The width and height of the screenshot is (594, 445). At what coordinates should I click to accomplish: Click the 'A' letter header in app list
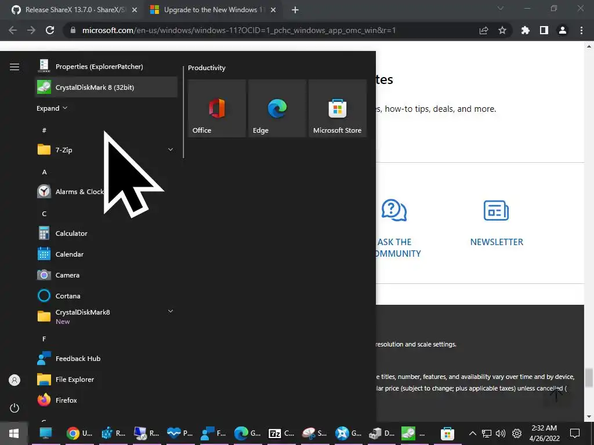click(x=44, y=172)
